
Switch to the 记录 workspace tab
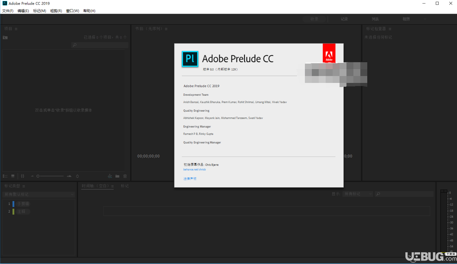pos(344,19)
